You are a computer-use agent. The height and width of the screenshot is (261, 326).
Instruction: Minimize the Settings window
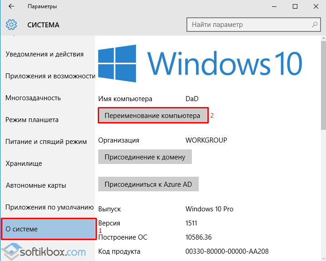(274, 7)
